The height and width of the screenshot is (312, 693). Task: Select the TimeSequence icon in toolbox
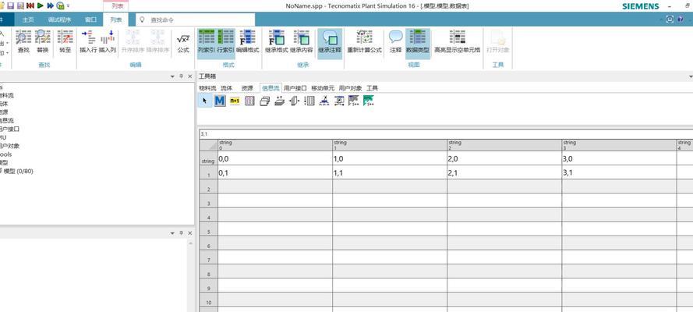click(x=309, y=101)
